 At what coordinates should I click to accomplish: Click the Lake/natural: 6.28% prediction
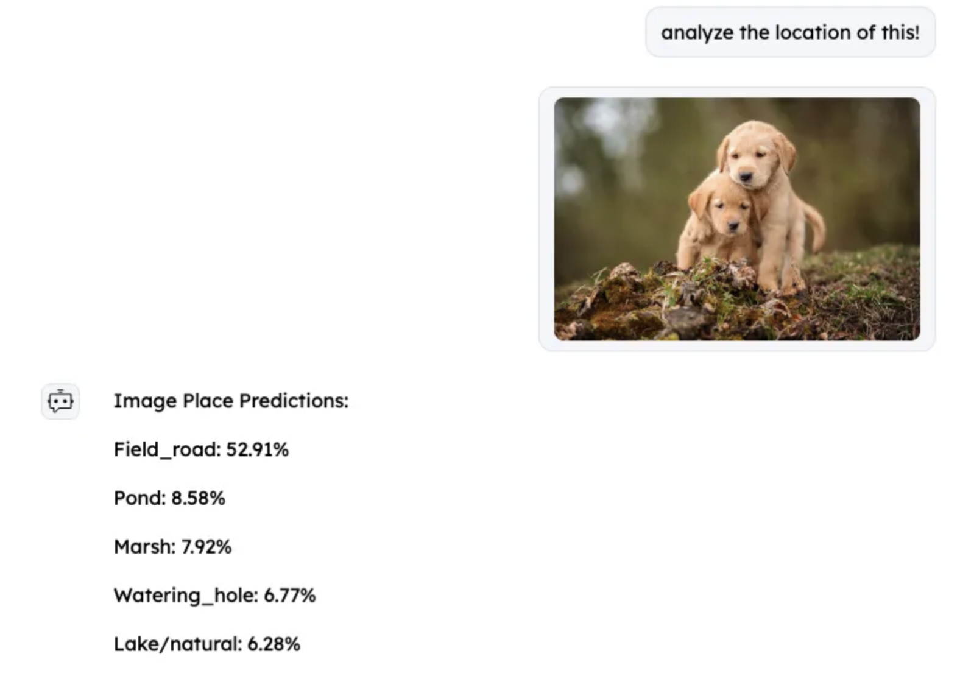pos(207,643)
